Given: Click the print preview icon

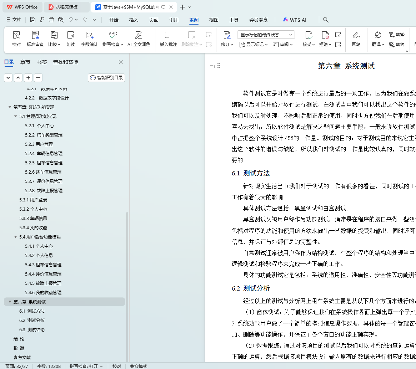Looking at the screenshot, I should pyautogui.click(x=61, y=20).
